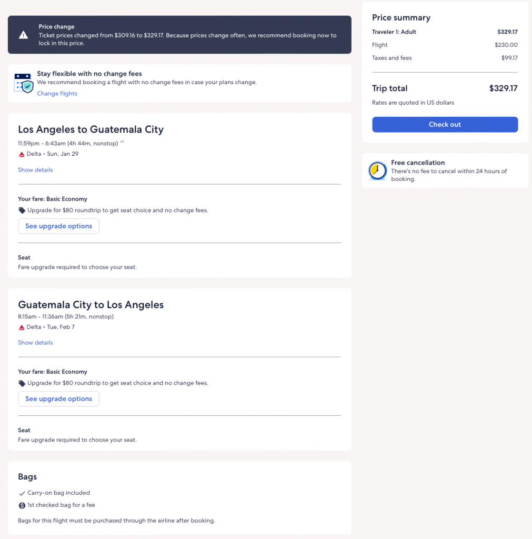The height and width of the screenshot is (539, 532).
Task: See upgrade options for the return flight
Action: click(58, 399)
